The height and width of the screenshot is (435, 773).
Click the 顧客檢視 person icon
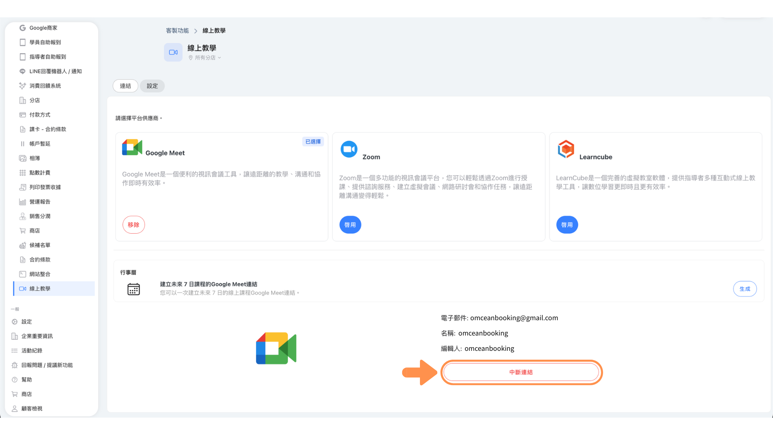point(14,409)
